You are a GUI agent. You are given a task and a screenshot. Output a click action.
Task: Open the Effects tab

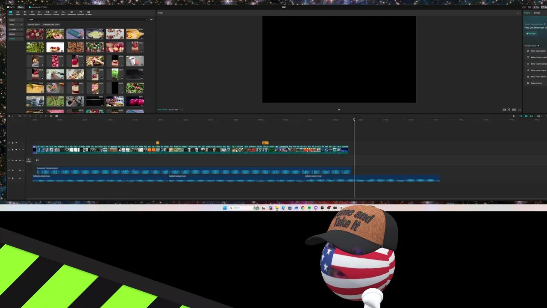point(39,13)
